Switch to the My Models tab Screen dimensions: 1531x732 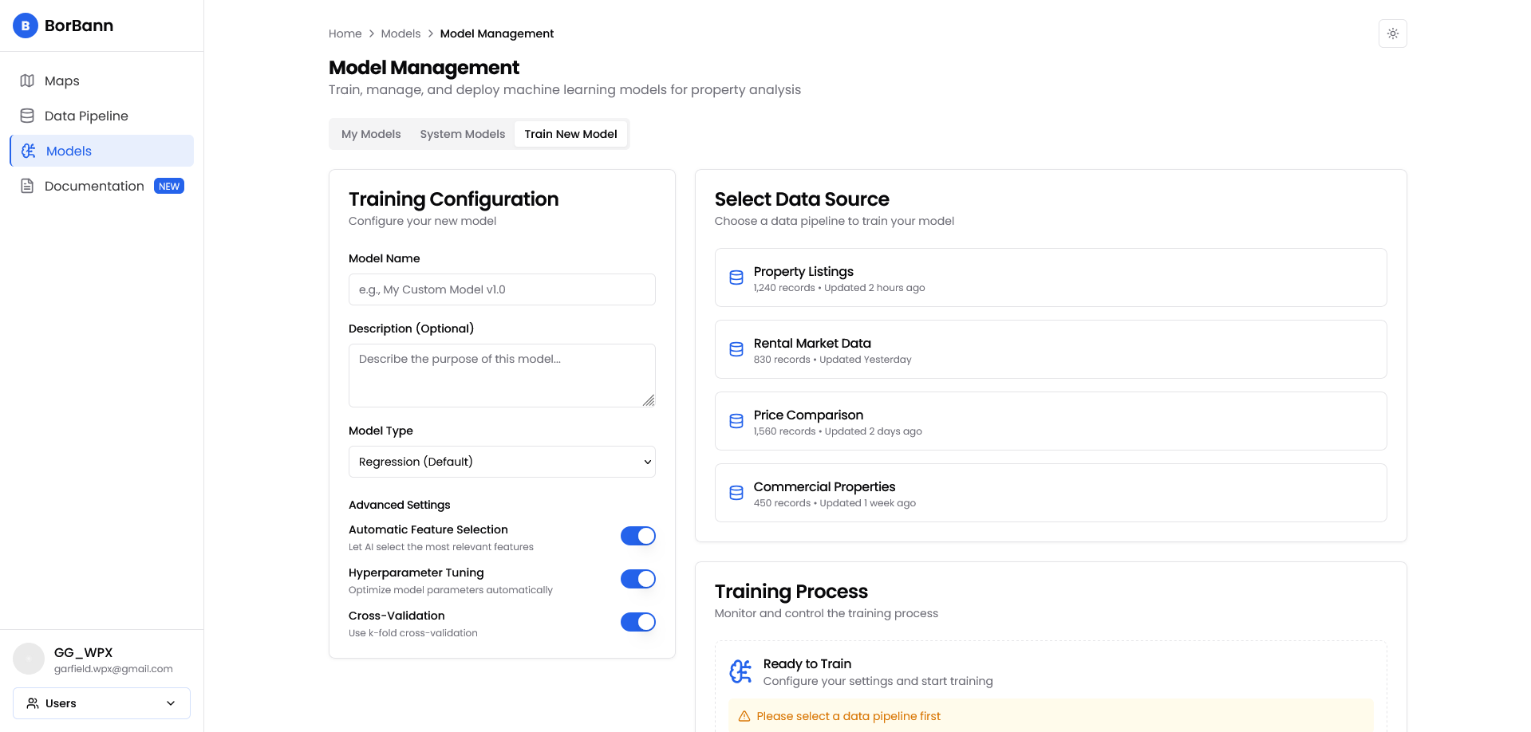pyautogui.click(x=371, y=134)
